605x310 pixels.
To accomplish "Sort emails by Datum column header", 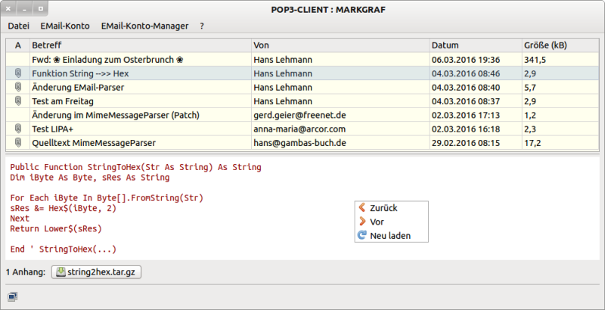I will tap(445, 45).
